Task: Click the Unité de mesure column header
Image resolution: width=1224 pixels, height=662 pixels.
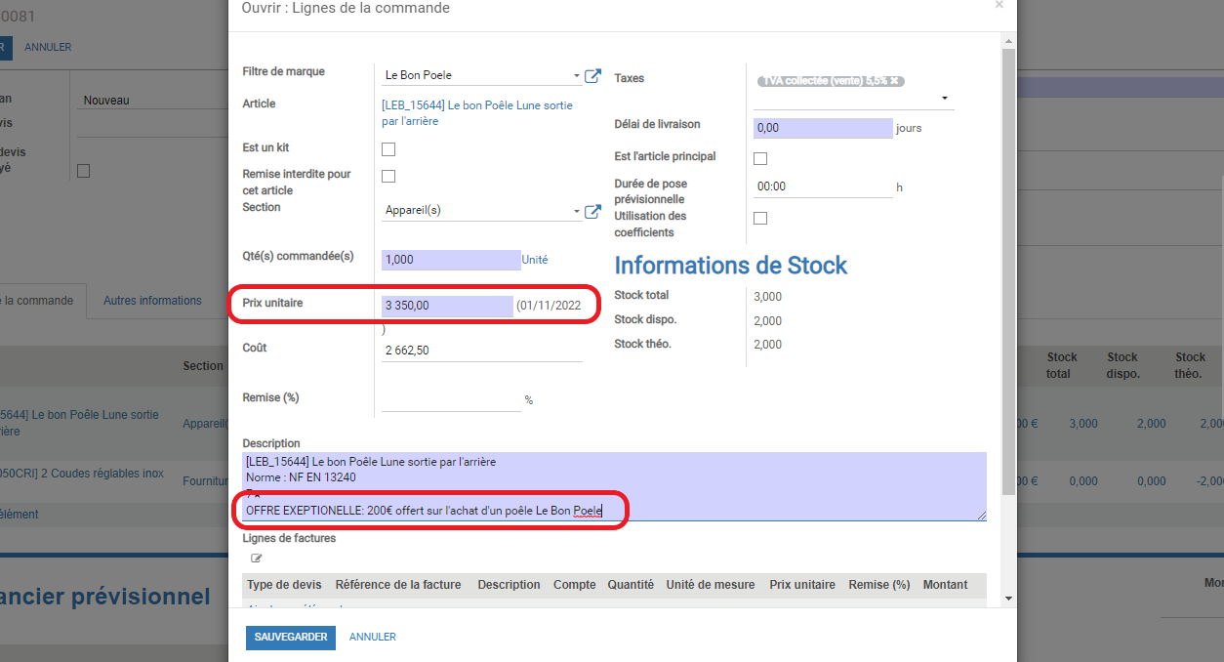Action: tap(711, 585)
